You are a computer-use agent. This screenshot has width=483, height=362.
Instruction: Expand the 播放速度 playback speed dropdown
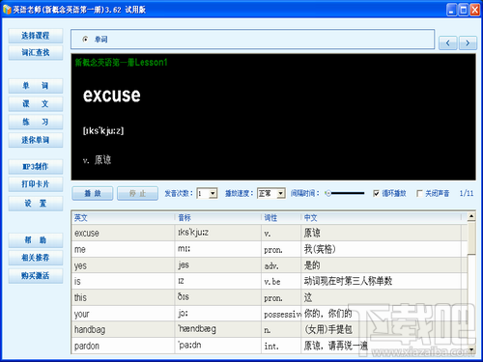[x=281, y=193]
